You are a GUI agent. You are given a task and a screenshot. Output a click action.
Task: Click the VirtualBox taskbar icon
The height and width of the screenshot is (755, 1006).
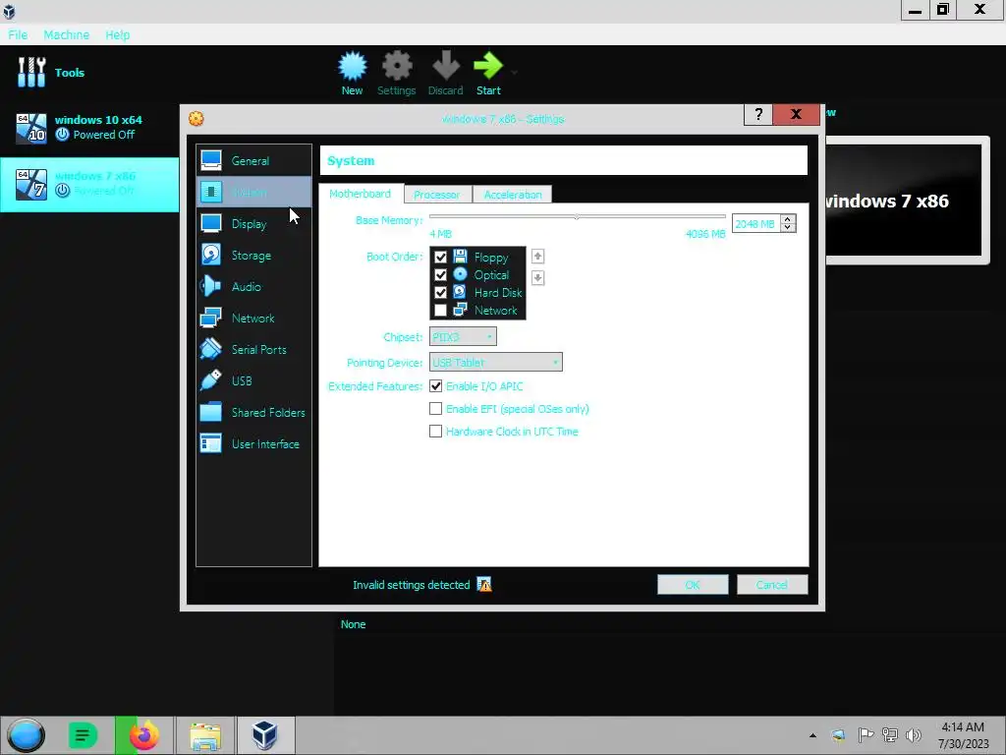pos(264,735)
